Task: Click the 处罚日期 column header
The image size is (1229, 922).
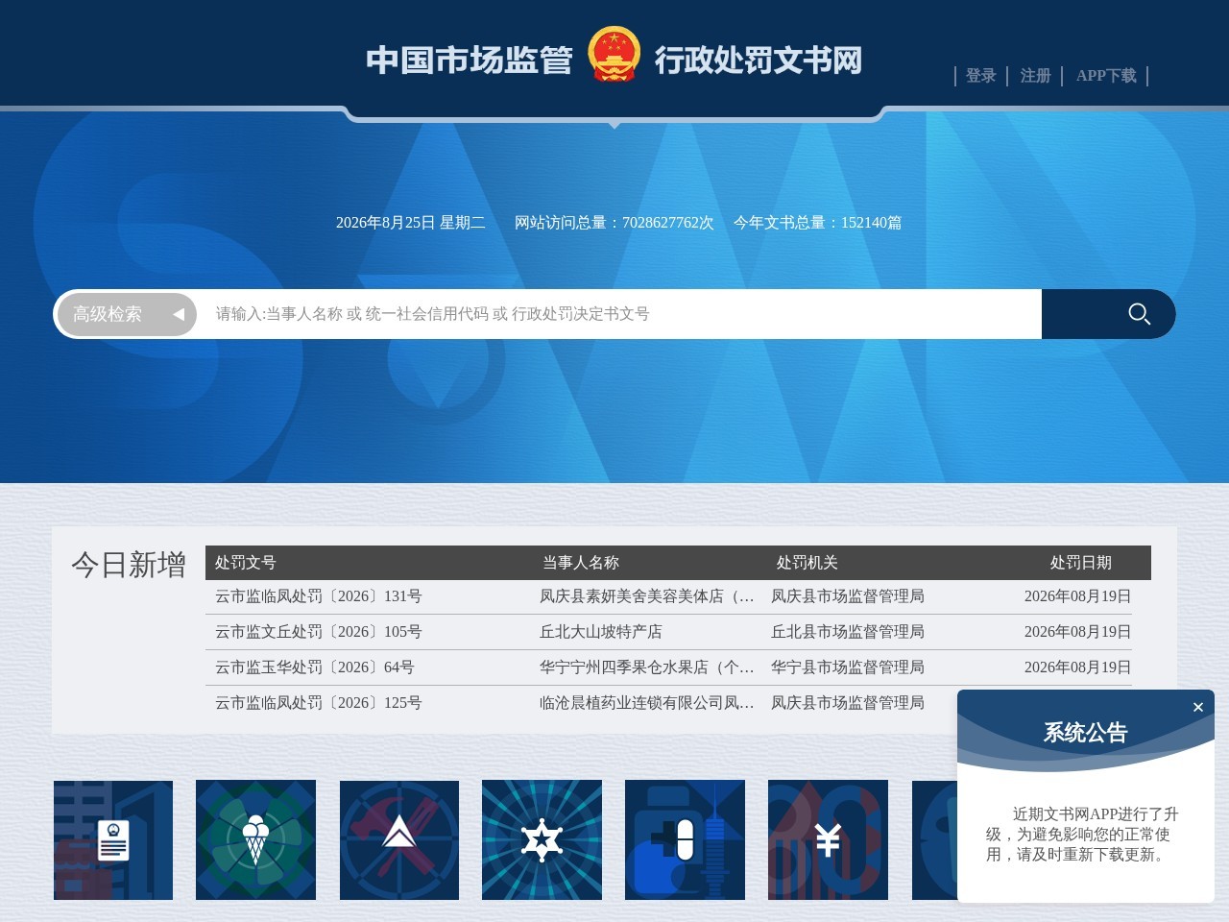Action: tap(1081, 563)
